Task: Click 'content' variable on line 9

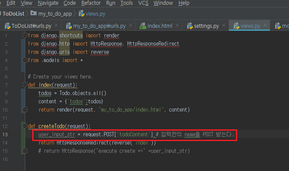Action: [47, 102]
